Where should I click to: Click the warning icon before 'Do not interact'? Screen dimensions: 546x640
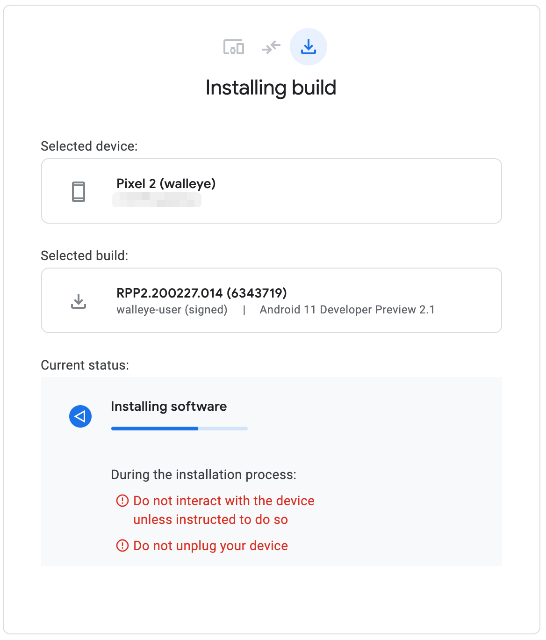point(122,500)
